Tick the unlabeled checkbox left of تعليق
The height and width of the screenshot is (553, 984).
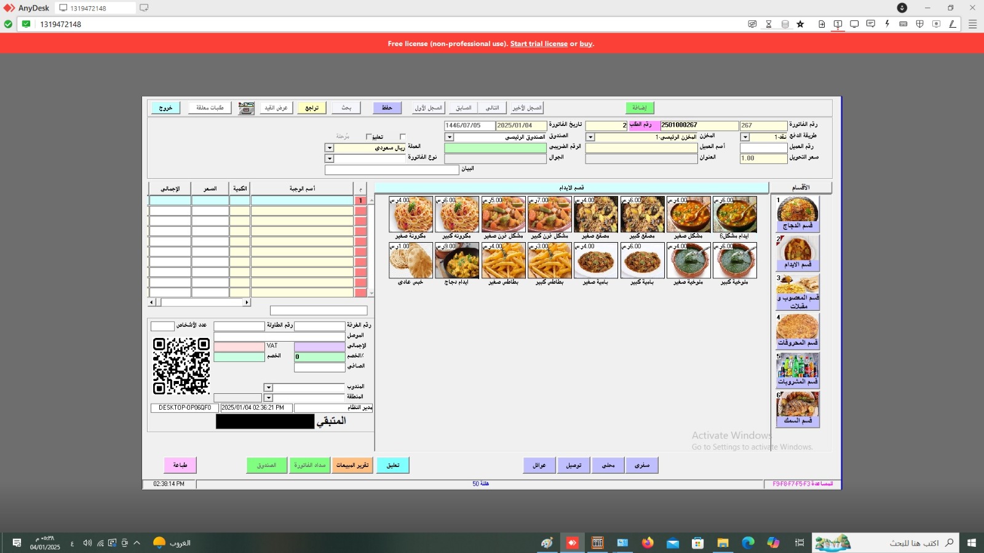click(403, 137)
